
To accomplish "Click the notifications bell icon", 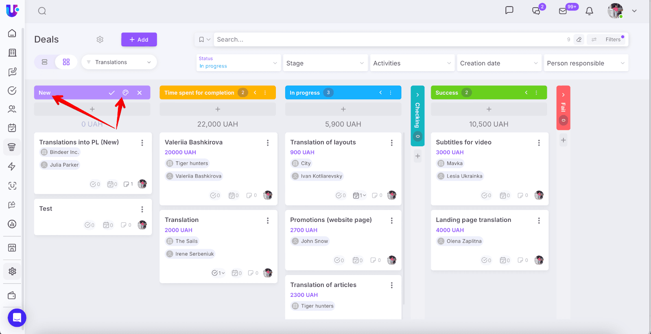I will point(589,11).
